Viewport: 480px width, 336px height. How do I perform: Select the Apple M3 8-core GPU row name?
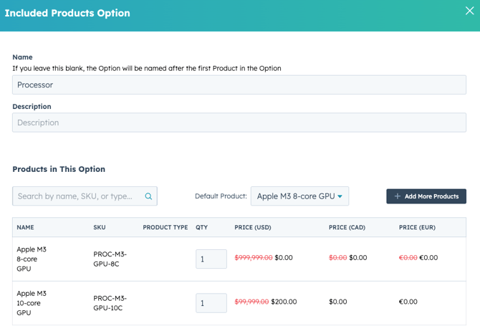(32, 259)
